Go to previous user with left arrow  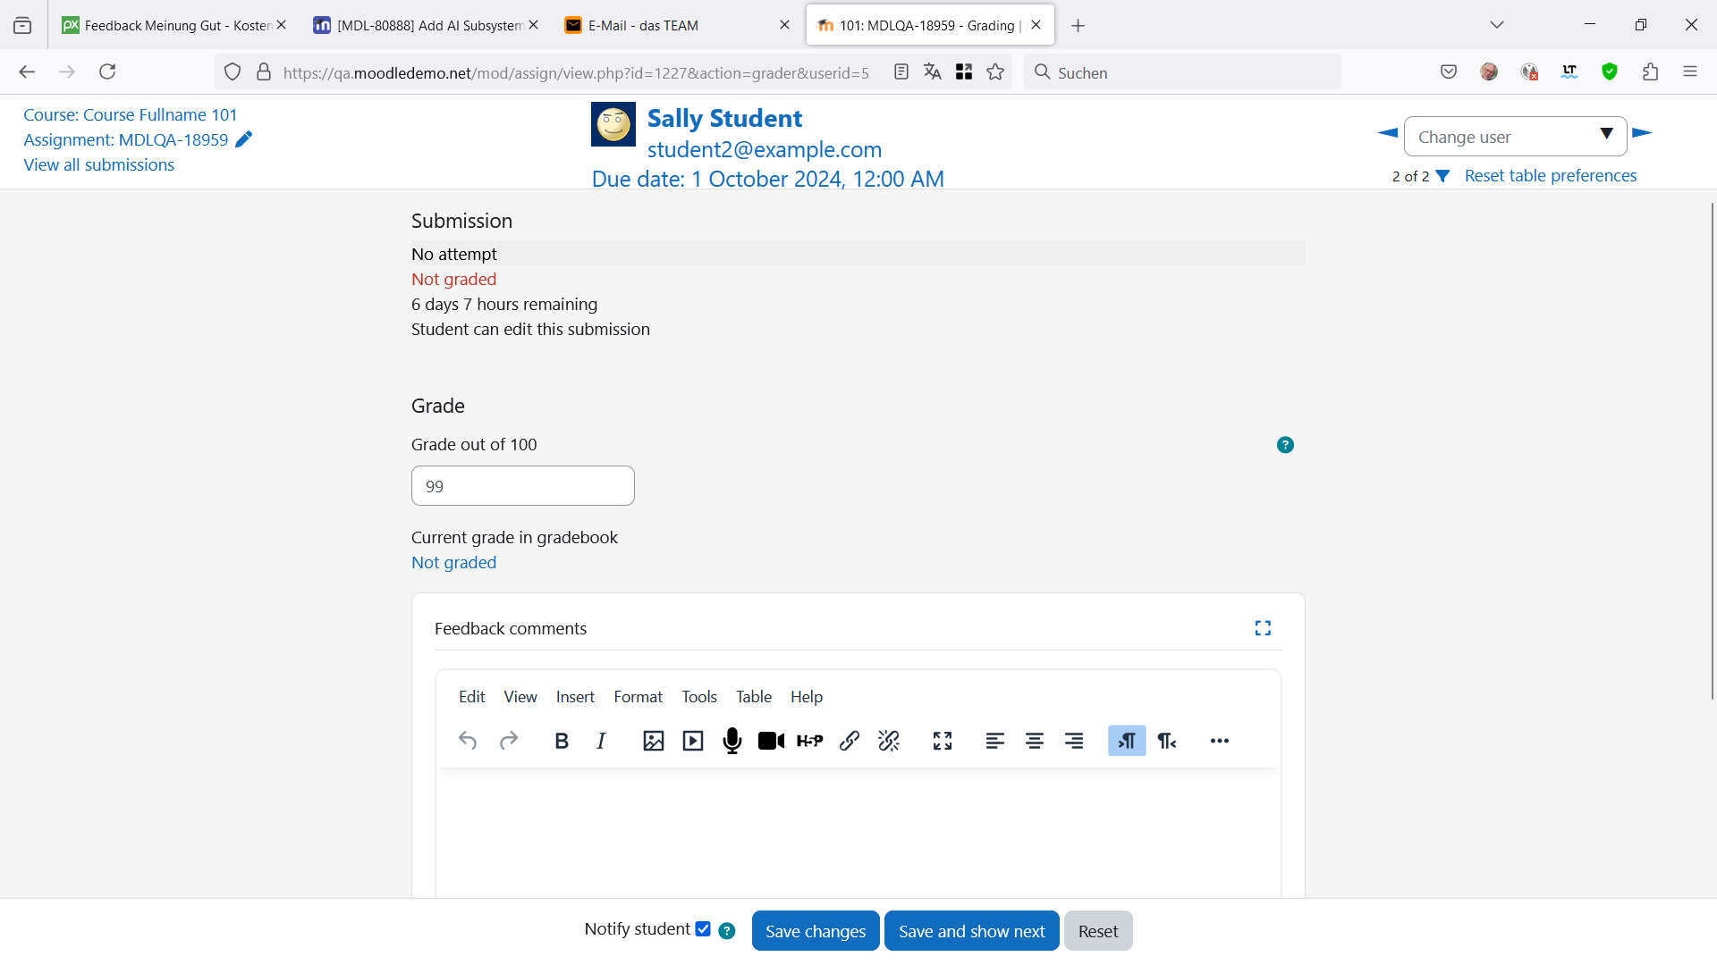(x=1388, y=133)
